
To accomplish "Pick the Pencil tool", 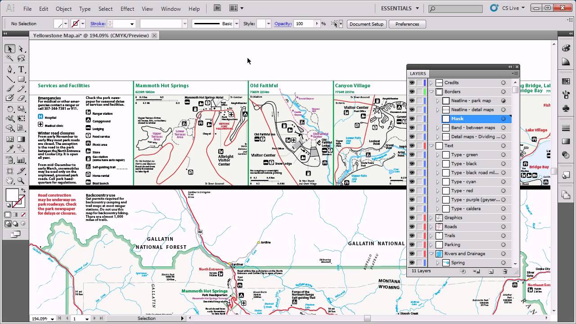I will click(x=21, y=88).
